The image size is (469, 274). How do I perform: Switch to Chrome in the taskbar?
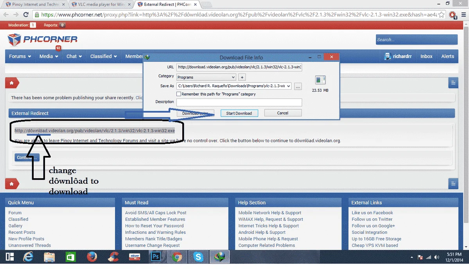[x=177, y=257]
